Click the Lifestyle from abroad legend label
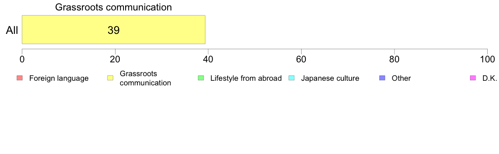 tap(246, 78)
